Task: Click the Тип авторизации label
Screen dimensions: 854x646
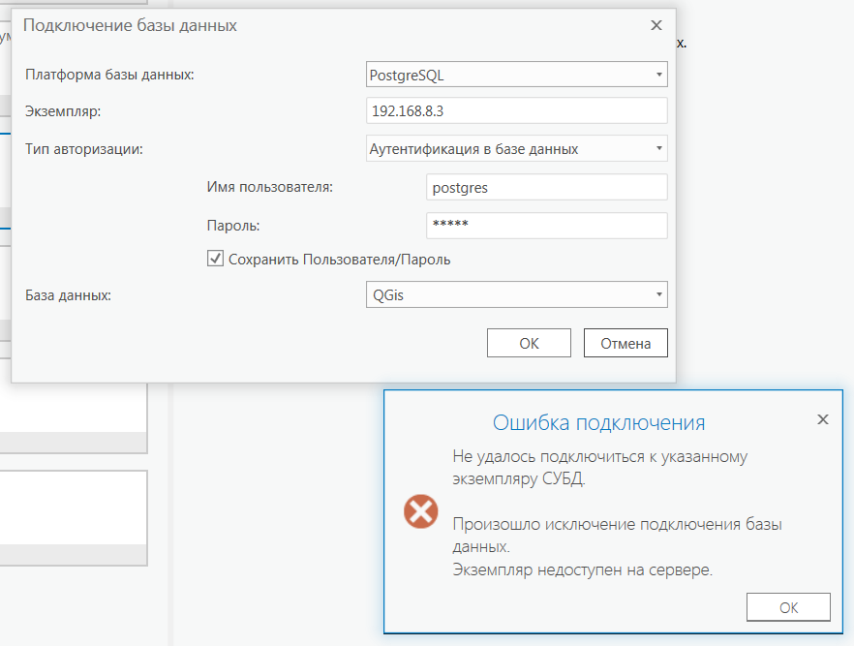Action: 84,149
